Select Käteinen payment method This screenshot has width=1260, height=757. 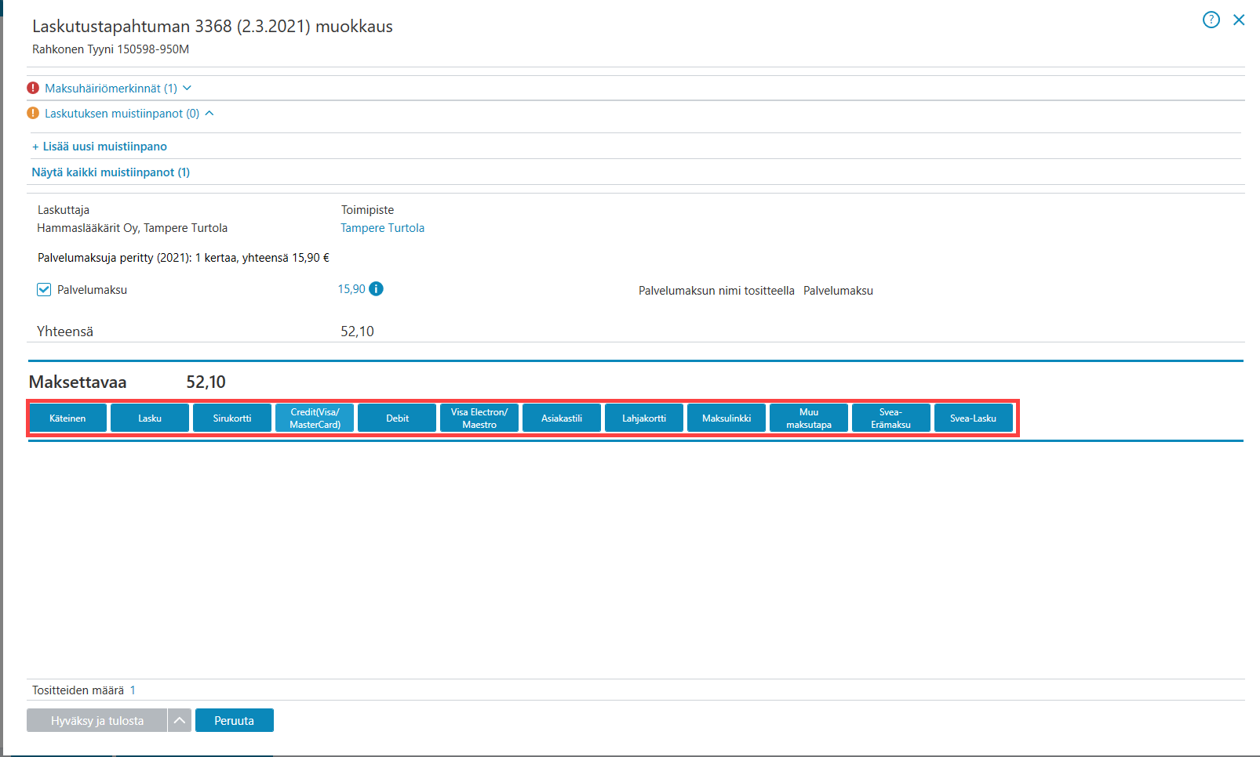pos(67,418)
